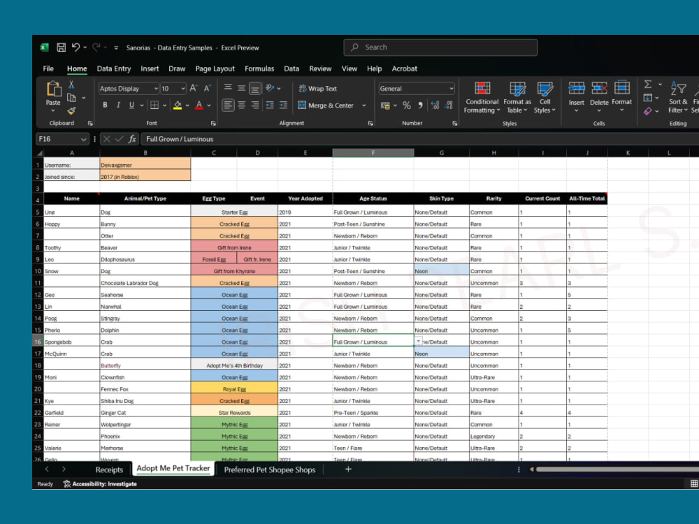699x524 pixels.
Task: Click the Save icon in title bar
Action: (x=61, y=48)
